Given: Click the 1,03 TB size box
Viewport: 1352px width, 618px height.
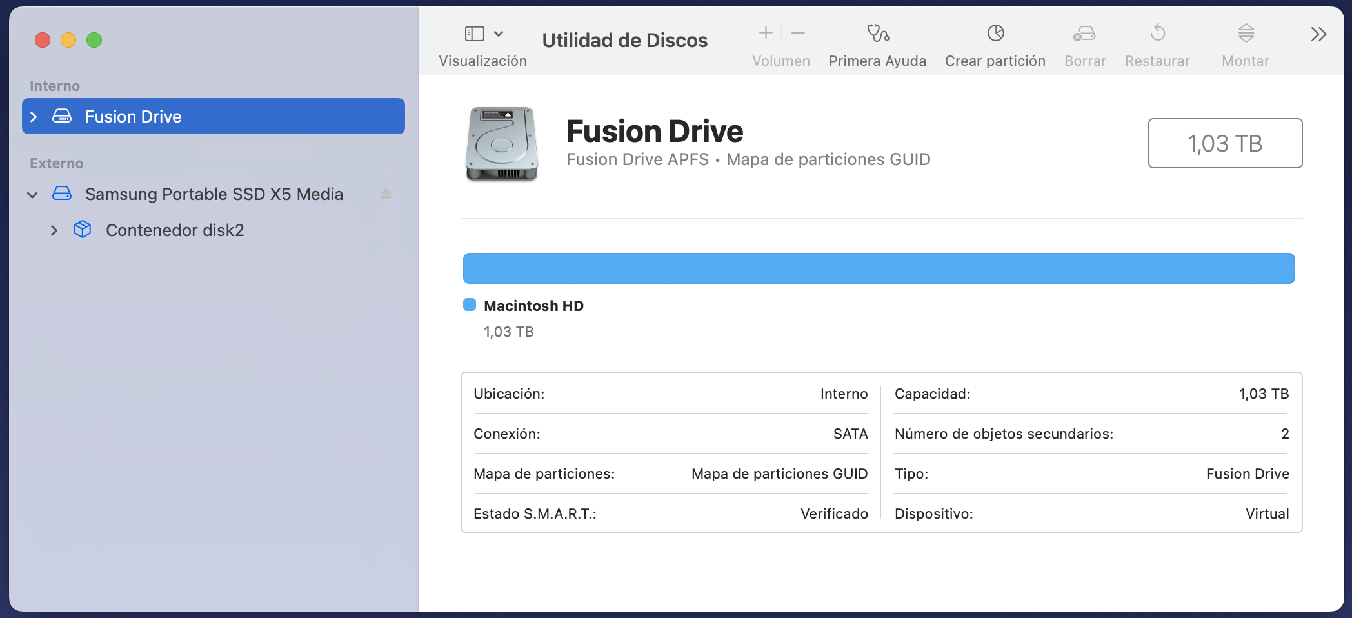Looking at the screenshot, I should pyautogui.click(x=1225, y=143).
